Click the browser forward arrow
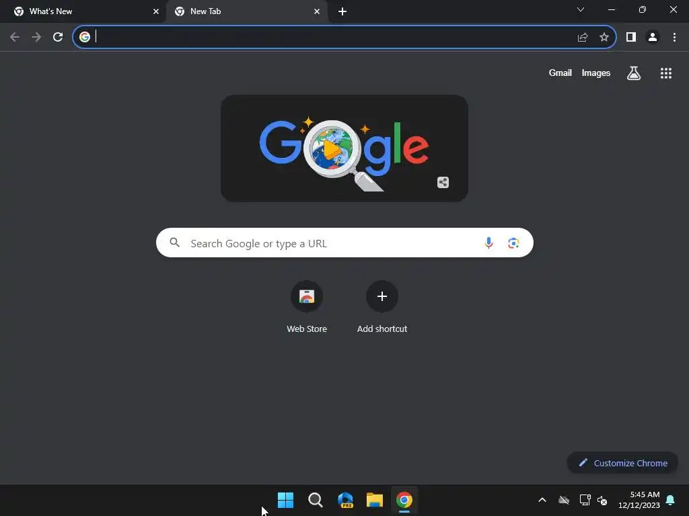The height and width of the screenshot is (516, 689). [36, 38]
